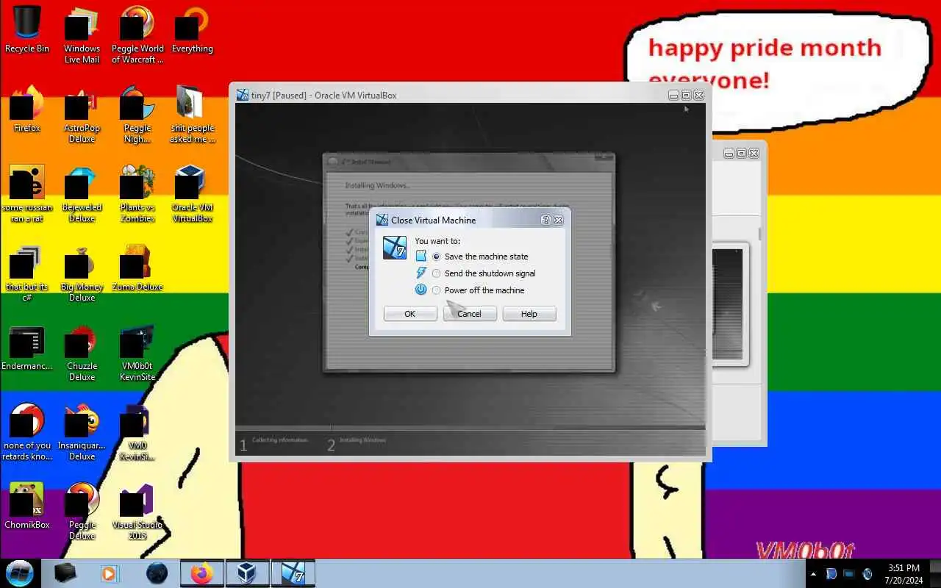Open the Peggle Nights desktop icon

click(x=137, y=114)
